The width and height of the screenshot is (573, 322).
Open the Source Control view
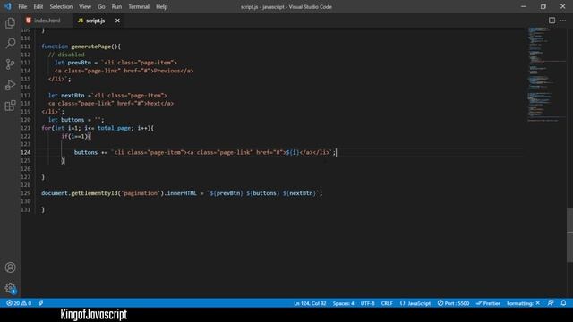coord(10,64)
